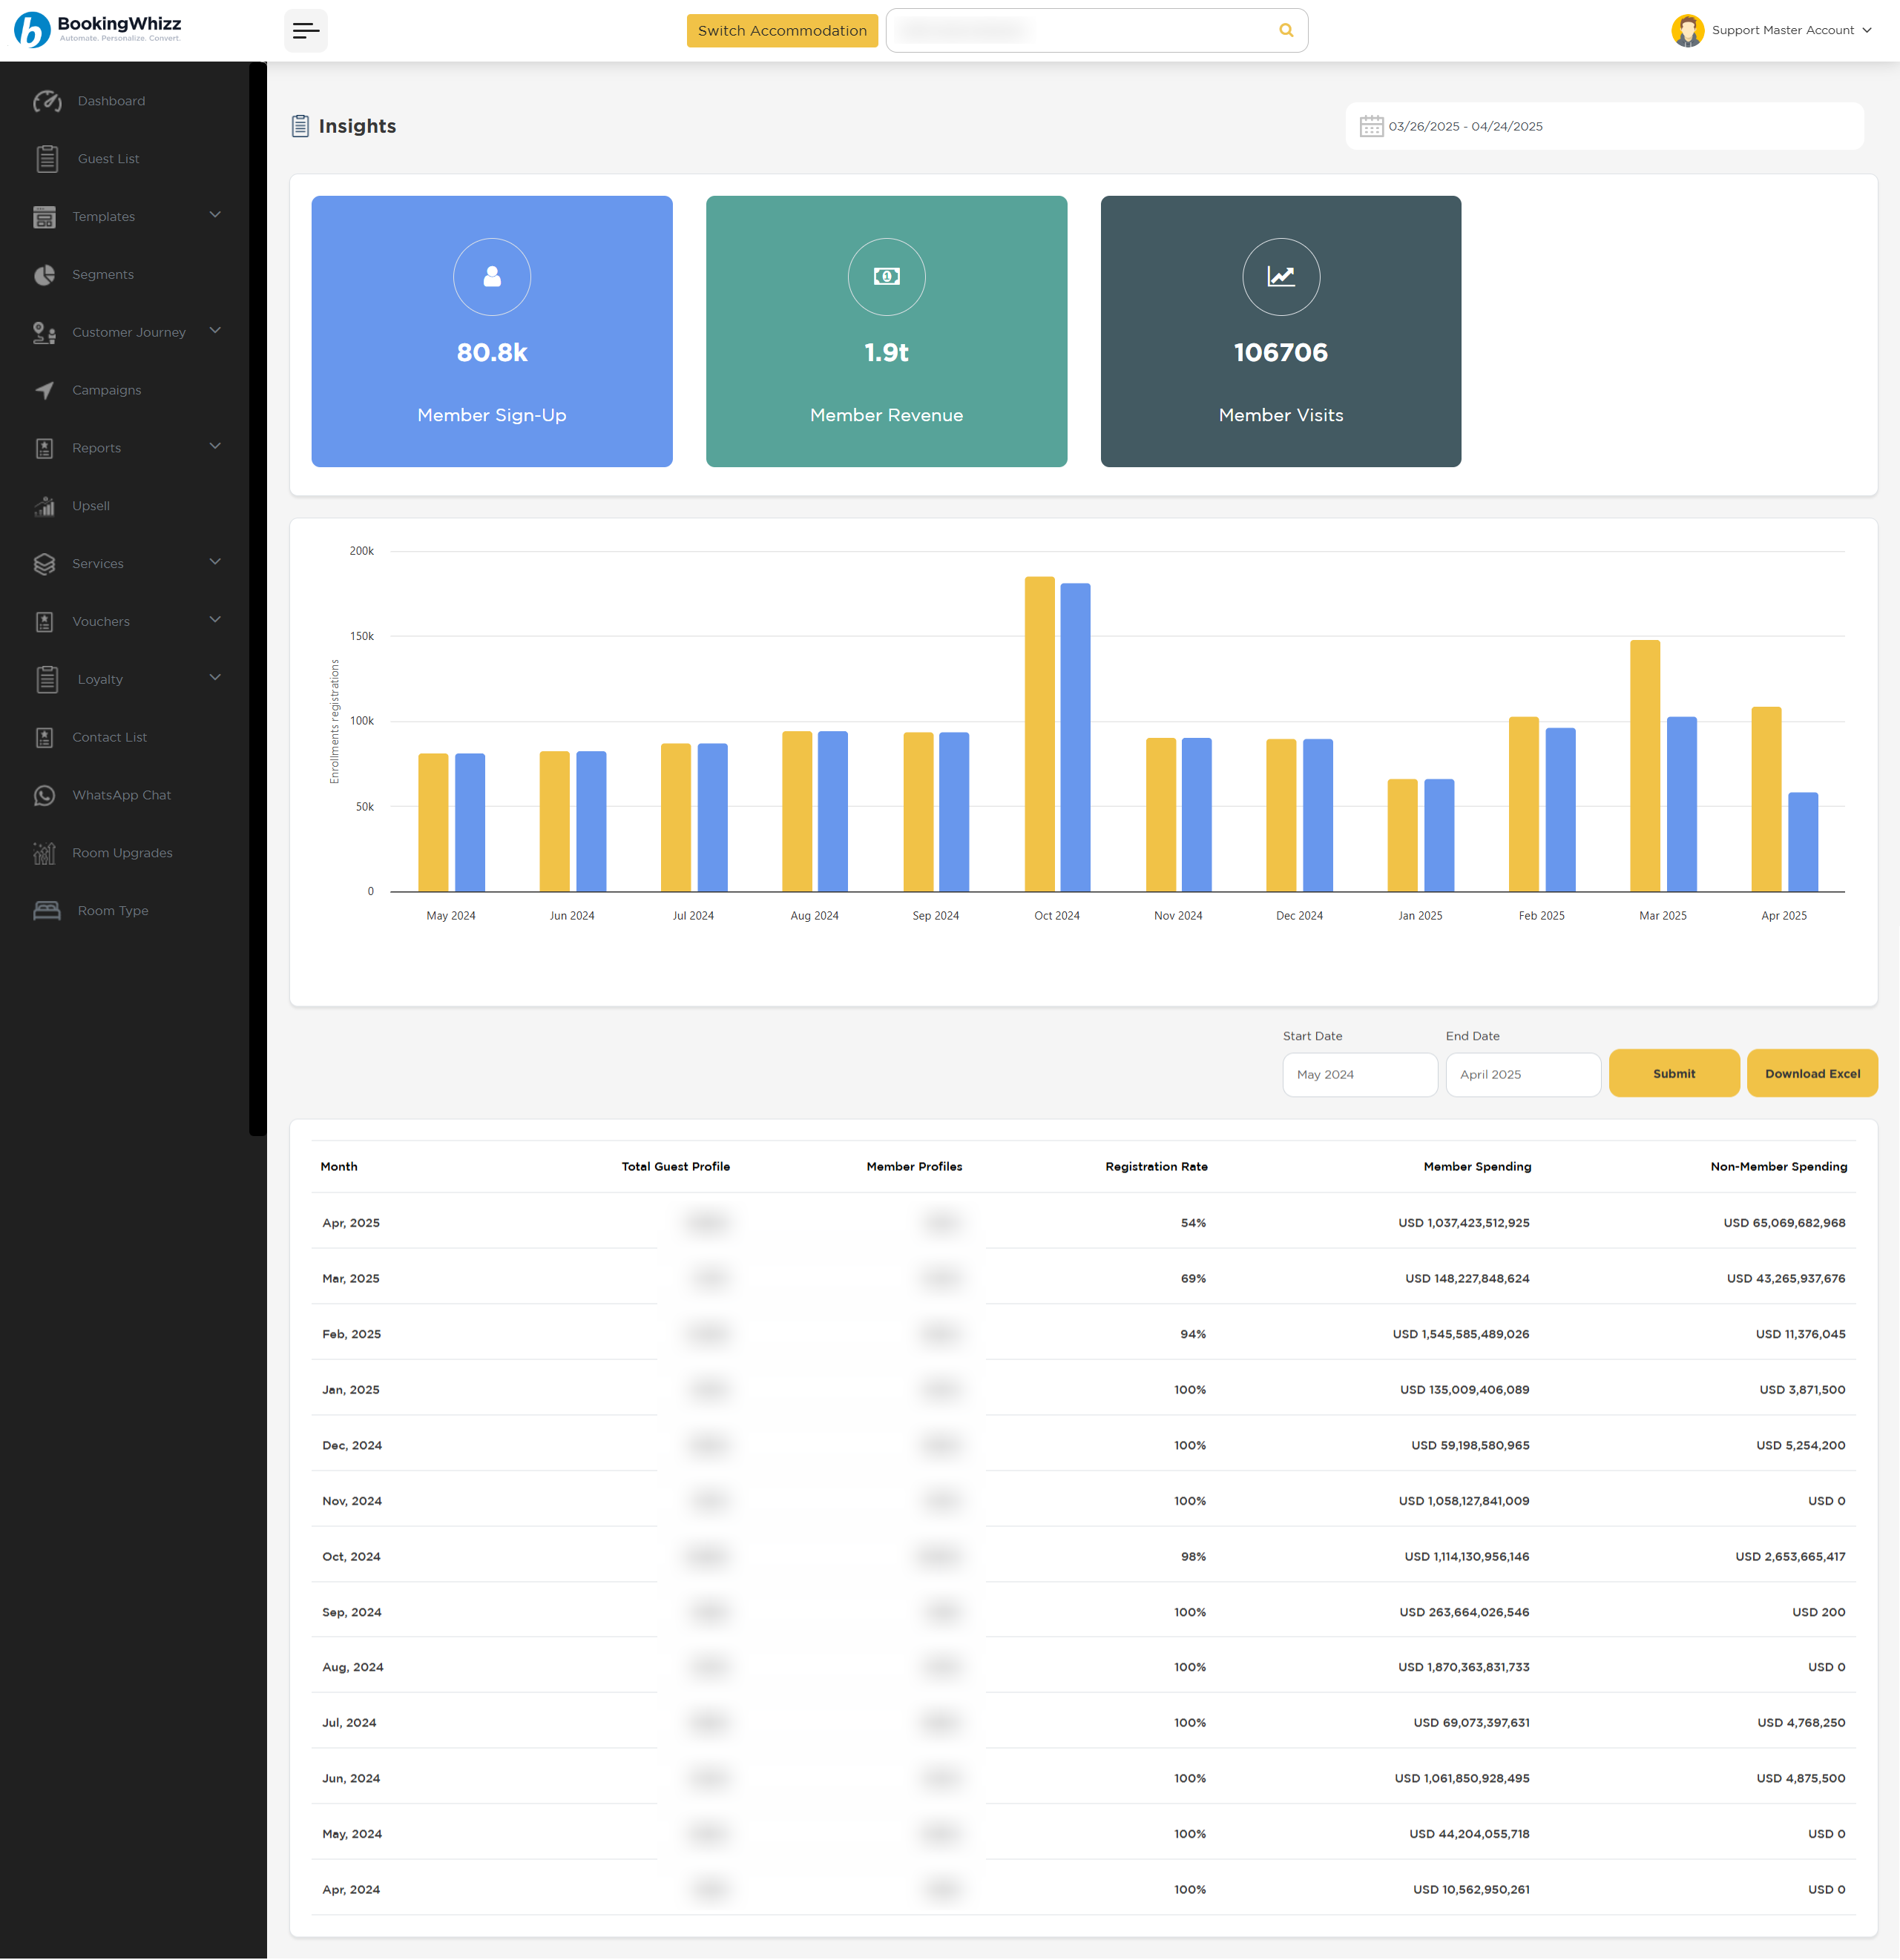The height and width of the screenshot is (1960, 1900).
Task: Open the Guest List menu item
Action: coord(108,159)
